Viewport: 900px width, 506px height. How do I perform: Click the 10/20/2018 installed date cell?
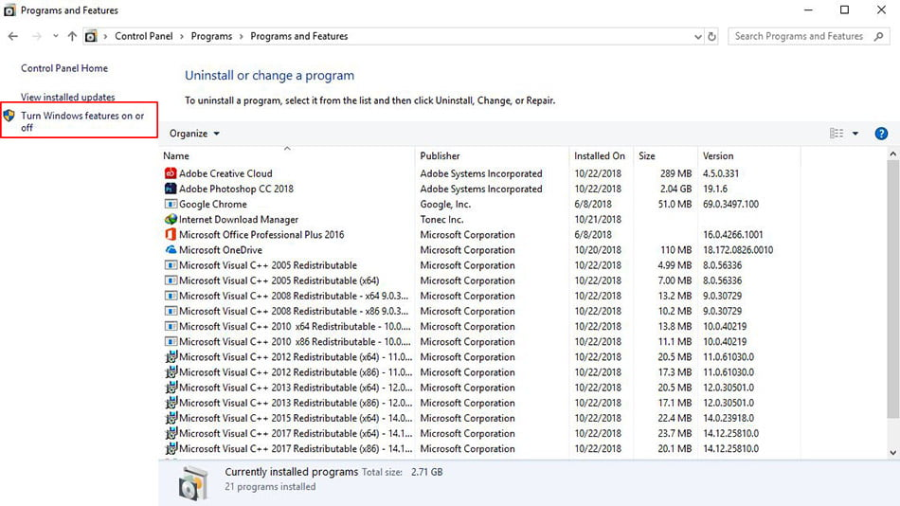pyautogui.click(x=598, y=250)
